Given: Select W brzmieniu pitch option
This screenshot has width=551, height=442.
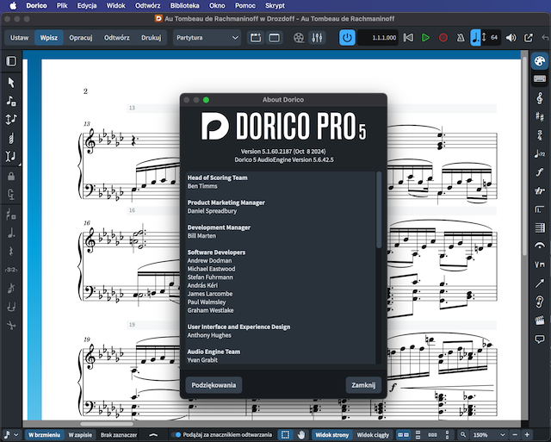Looking at the screenshot, I should click(x=44, y=435).
